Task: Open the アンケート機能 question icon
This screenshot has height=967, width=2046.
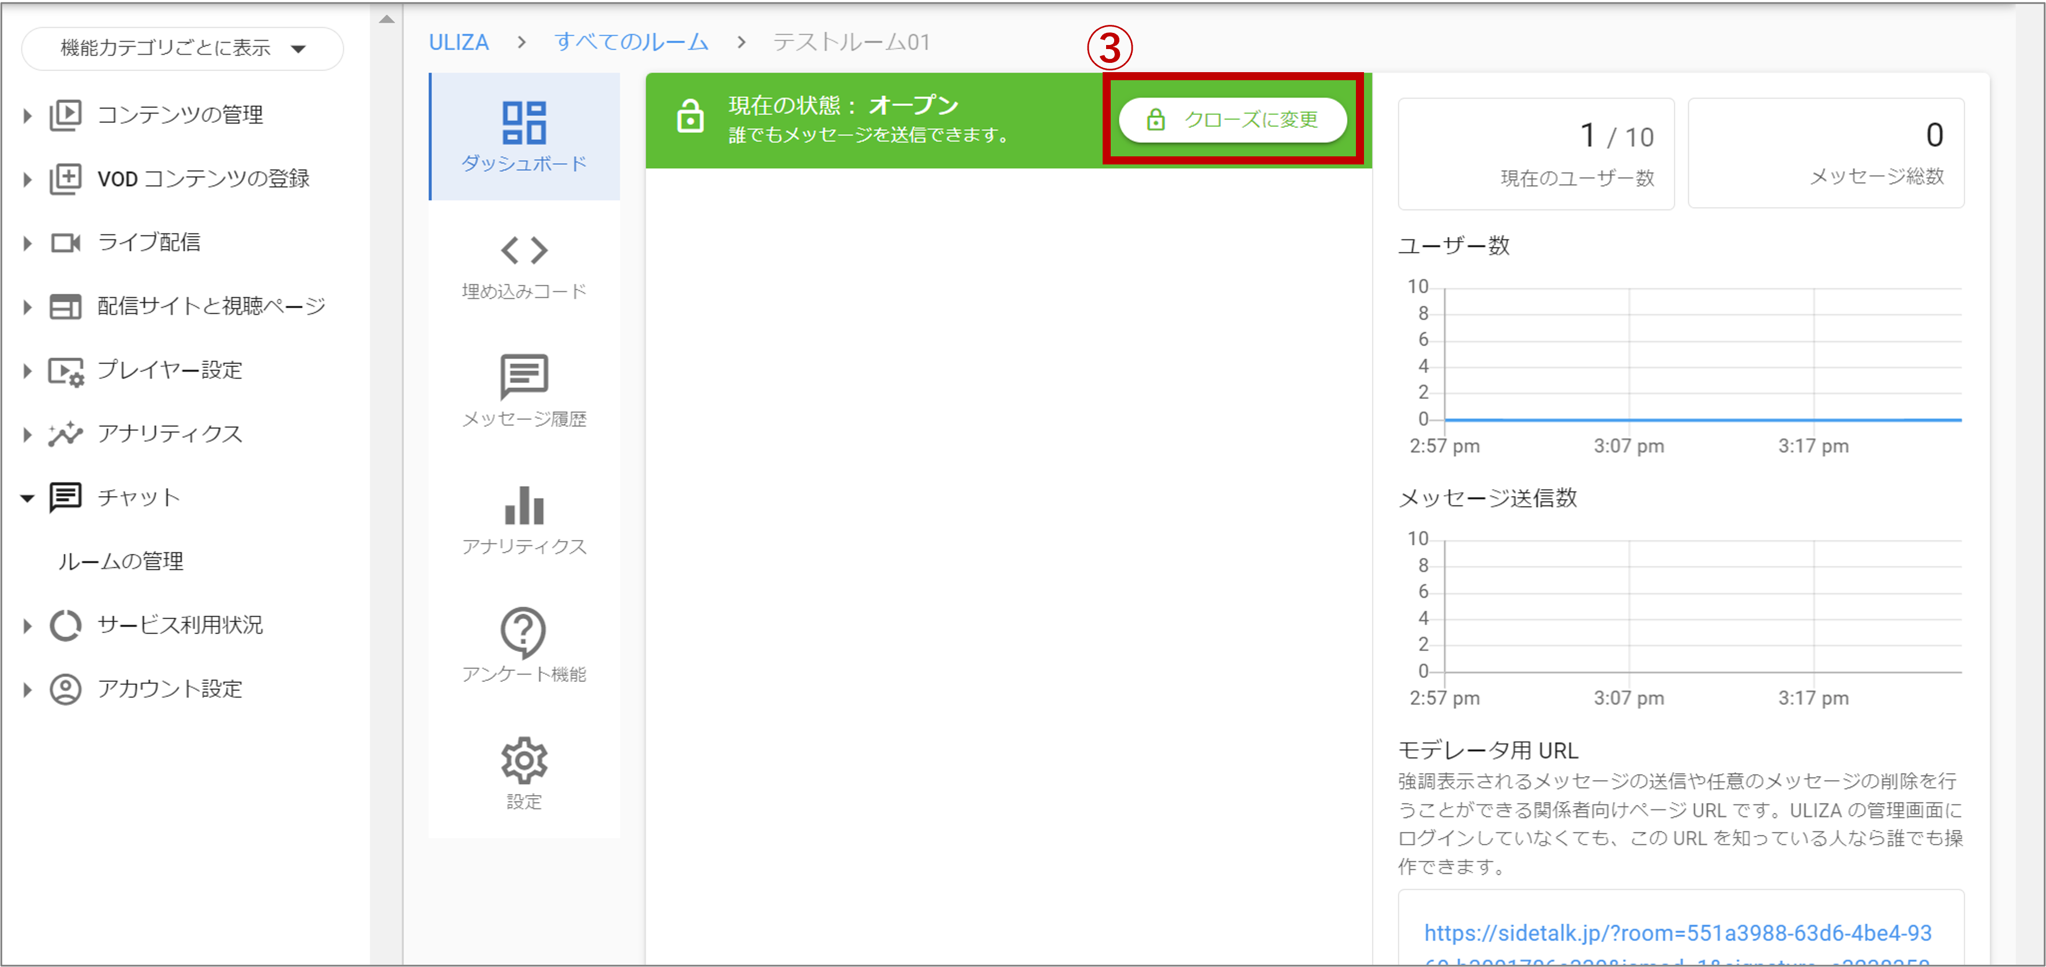Action: tap(523, 633)
